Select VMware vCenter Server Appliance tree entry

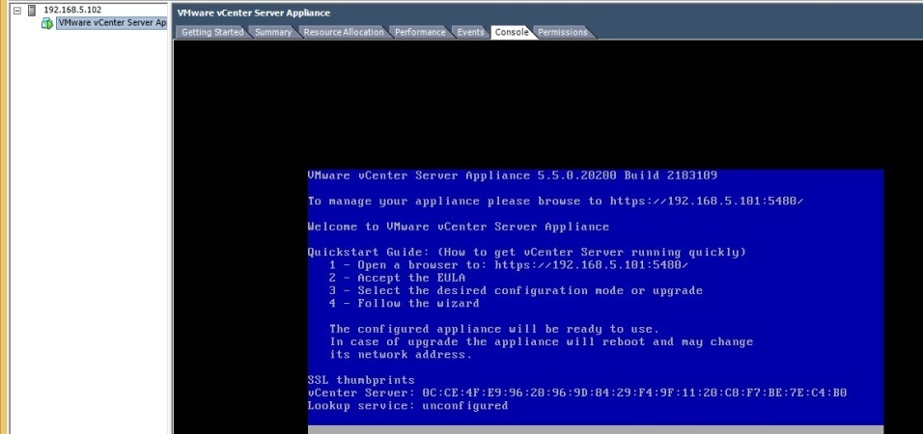[112, 23]
